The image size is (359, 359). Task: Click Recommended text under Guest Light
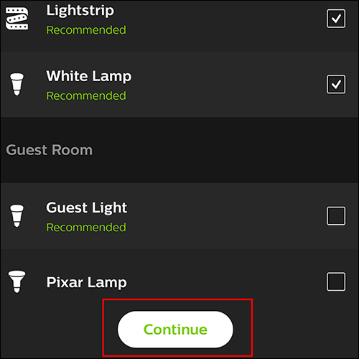pyautogui.click(x=86, y=228)
